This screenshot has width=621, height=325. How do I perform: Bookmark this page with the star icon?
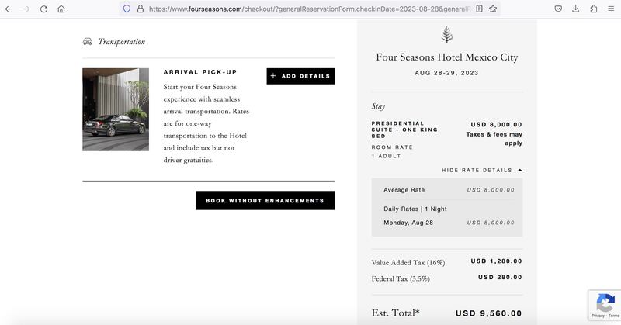coord(493,9)
